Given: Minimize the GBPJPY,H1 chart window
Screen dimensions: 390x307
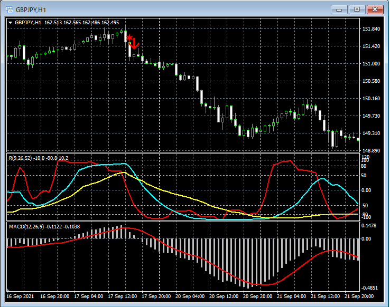Looking at the screenshot, I should [x=339, y=9].
